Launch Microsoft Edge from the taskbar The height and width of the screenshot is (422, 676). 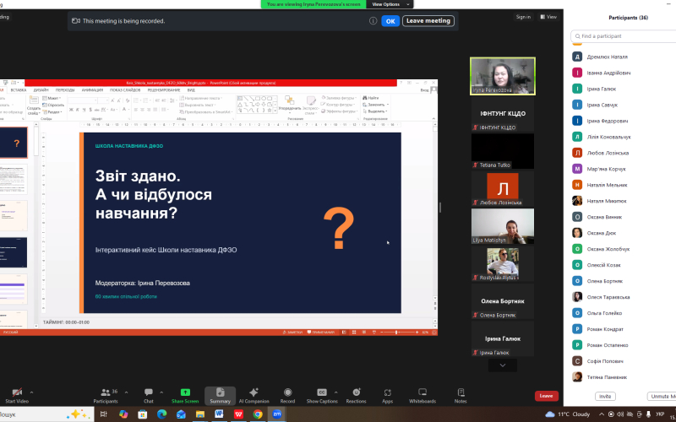point(161,414)
